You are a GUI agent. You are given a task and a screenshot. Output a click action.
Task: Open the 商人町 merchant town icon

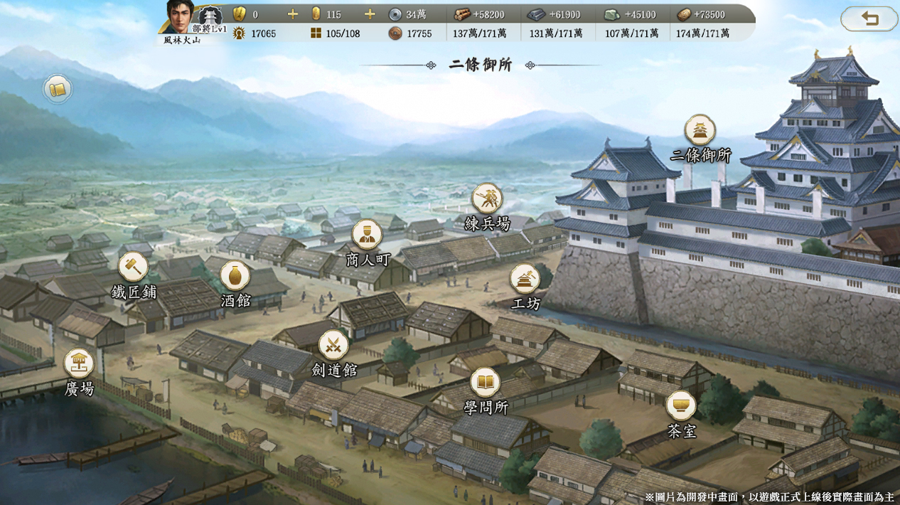tap(367, 235)
